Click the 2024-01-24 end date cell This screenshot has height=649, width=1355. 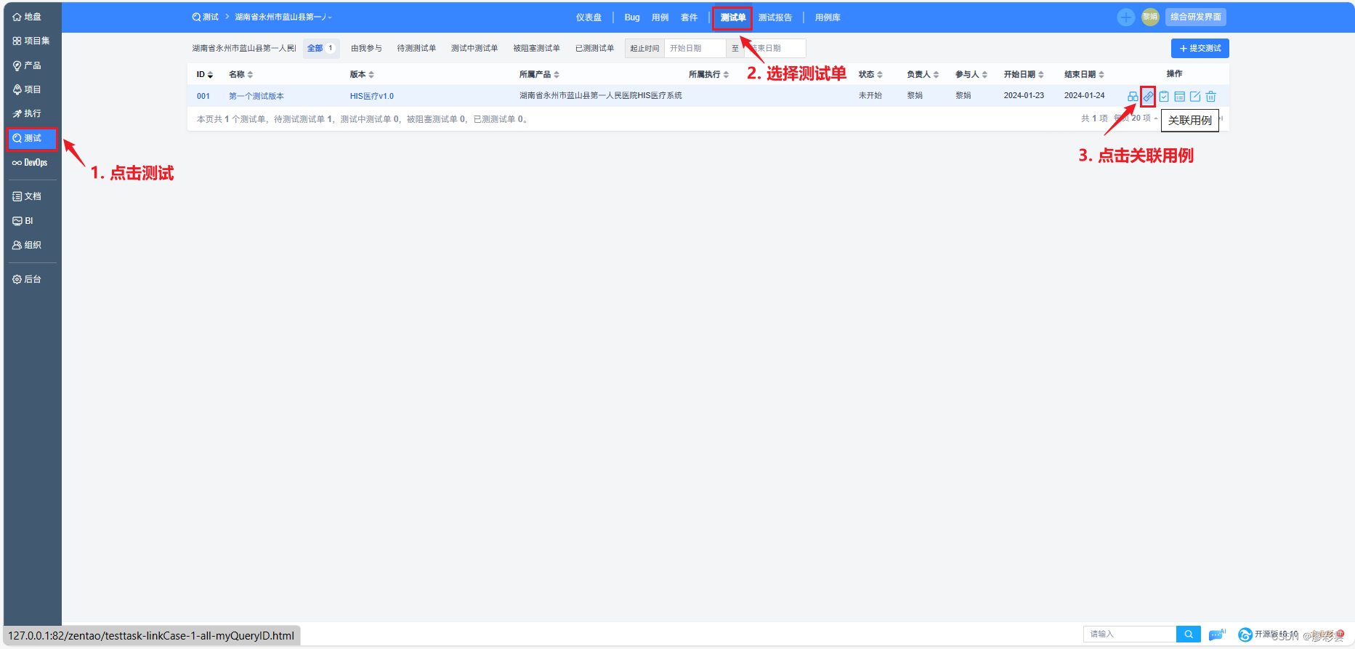coord(1084,95)
